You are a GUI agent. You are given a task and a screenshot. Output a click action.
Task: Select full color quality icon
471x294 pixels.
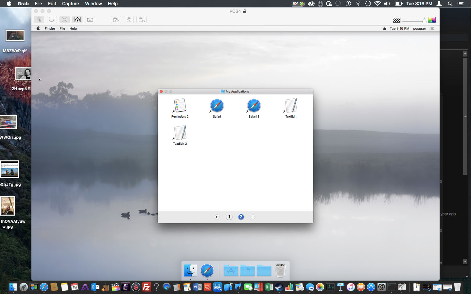[x=432, y=20]
